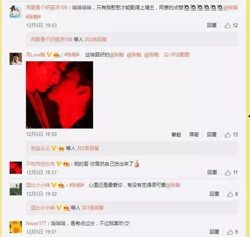
Task: Open the 逗比小小样 username link
Action: (x=38, y=185)
